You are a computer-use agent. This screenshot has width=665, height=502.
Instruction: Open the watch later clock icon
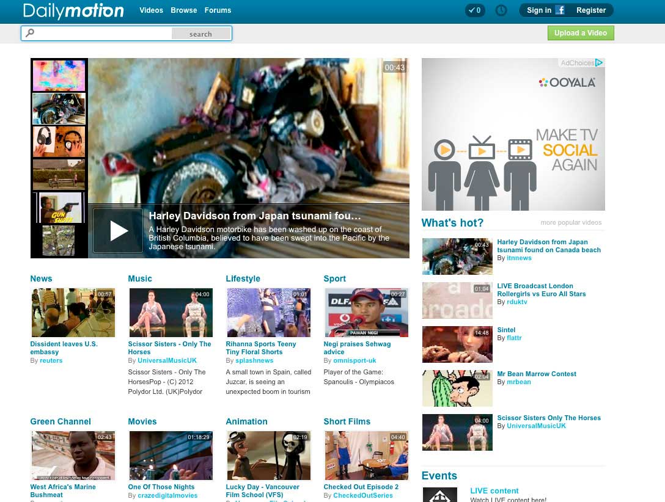pyautogui.click(x=501, y=10)
